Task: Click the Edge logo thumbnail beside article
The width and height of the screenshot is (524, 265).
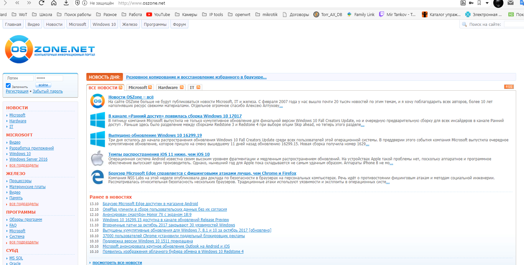Action: coord(97,177)
